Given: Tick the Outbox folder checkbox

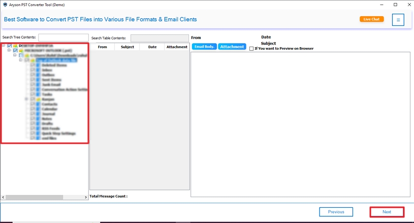Looking at the screenshot, I should (x=33, y=75).
